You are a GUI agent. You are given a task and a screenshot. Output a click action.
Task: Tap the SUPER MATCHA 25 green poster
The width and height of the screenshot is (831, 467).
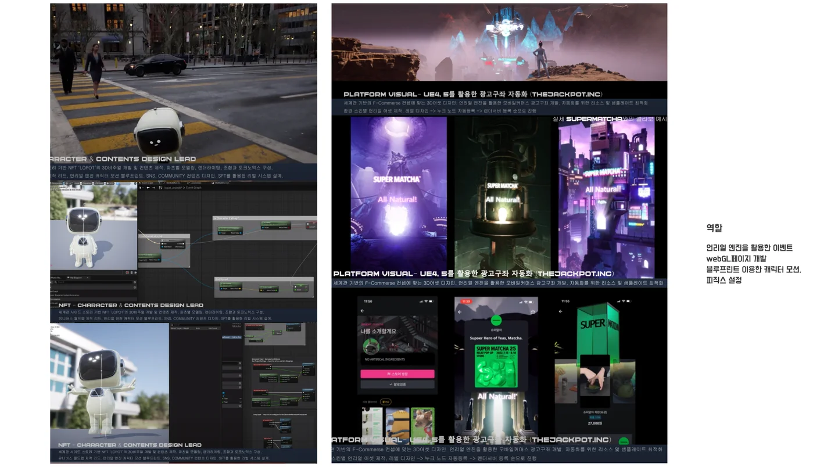pos(496,365)
